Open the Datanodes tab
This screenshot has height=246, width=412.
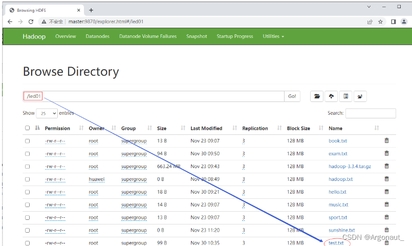pyautogui.click(x=97, y=36)
